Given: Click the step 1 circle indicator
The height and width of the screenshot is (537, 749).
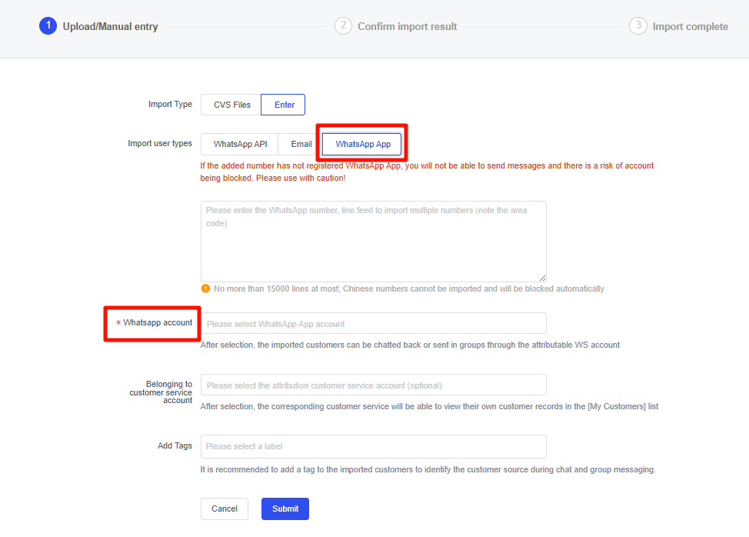Looking at the screenshot, I should 48,26.
